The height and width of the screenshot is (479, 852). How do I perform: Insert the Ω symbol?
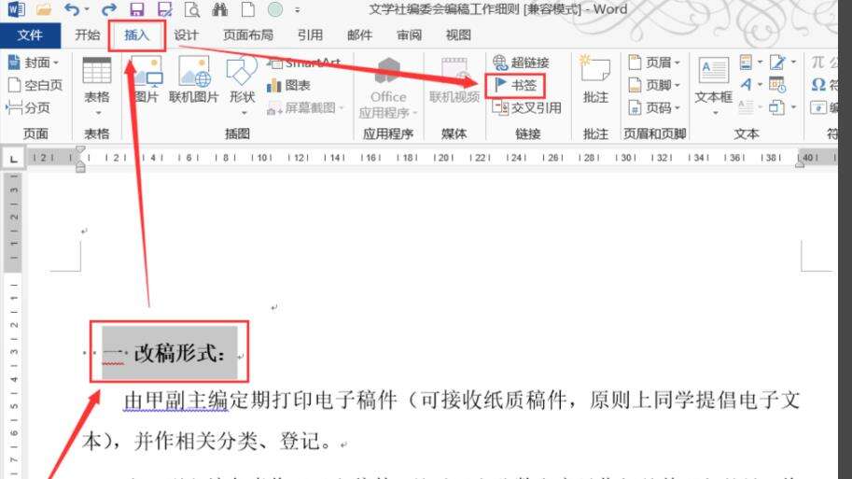tap(818, 85)
